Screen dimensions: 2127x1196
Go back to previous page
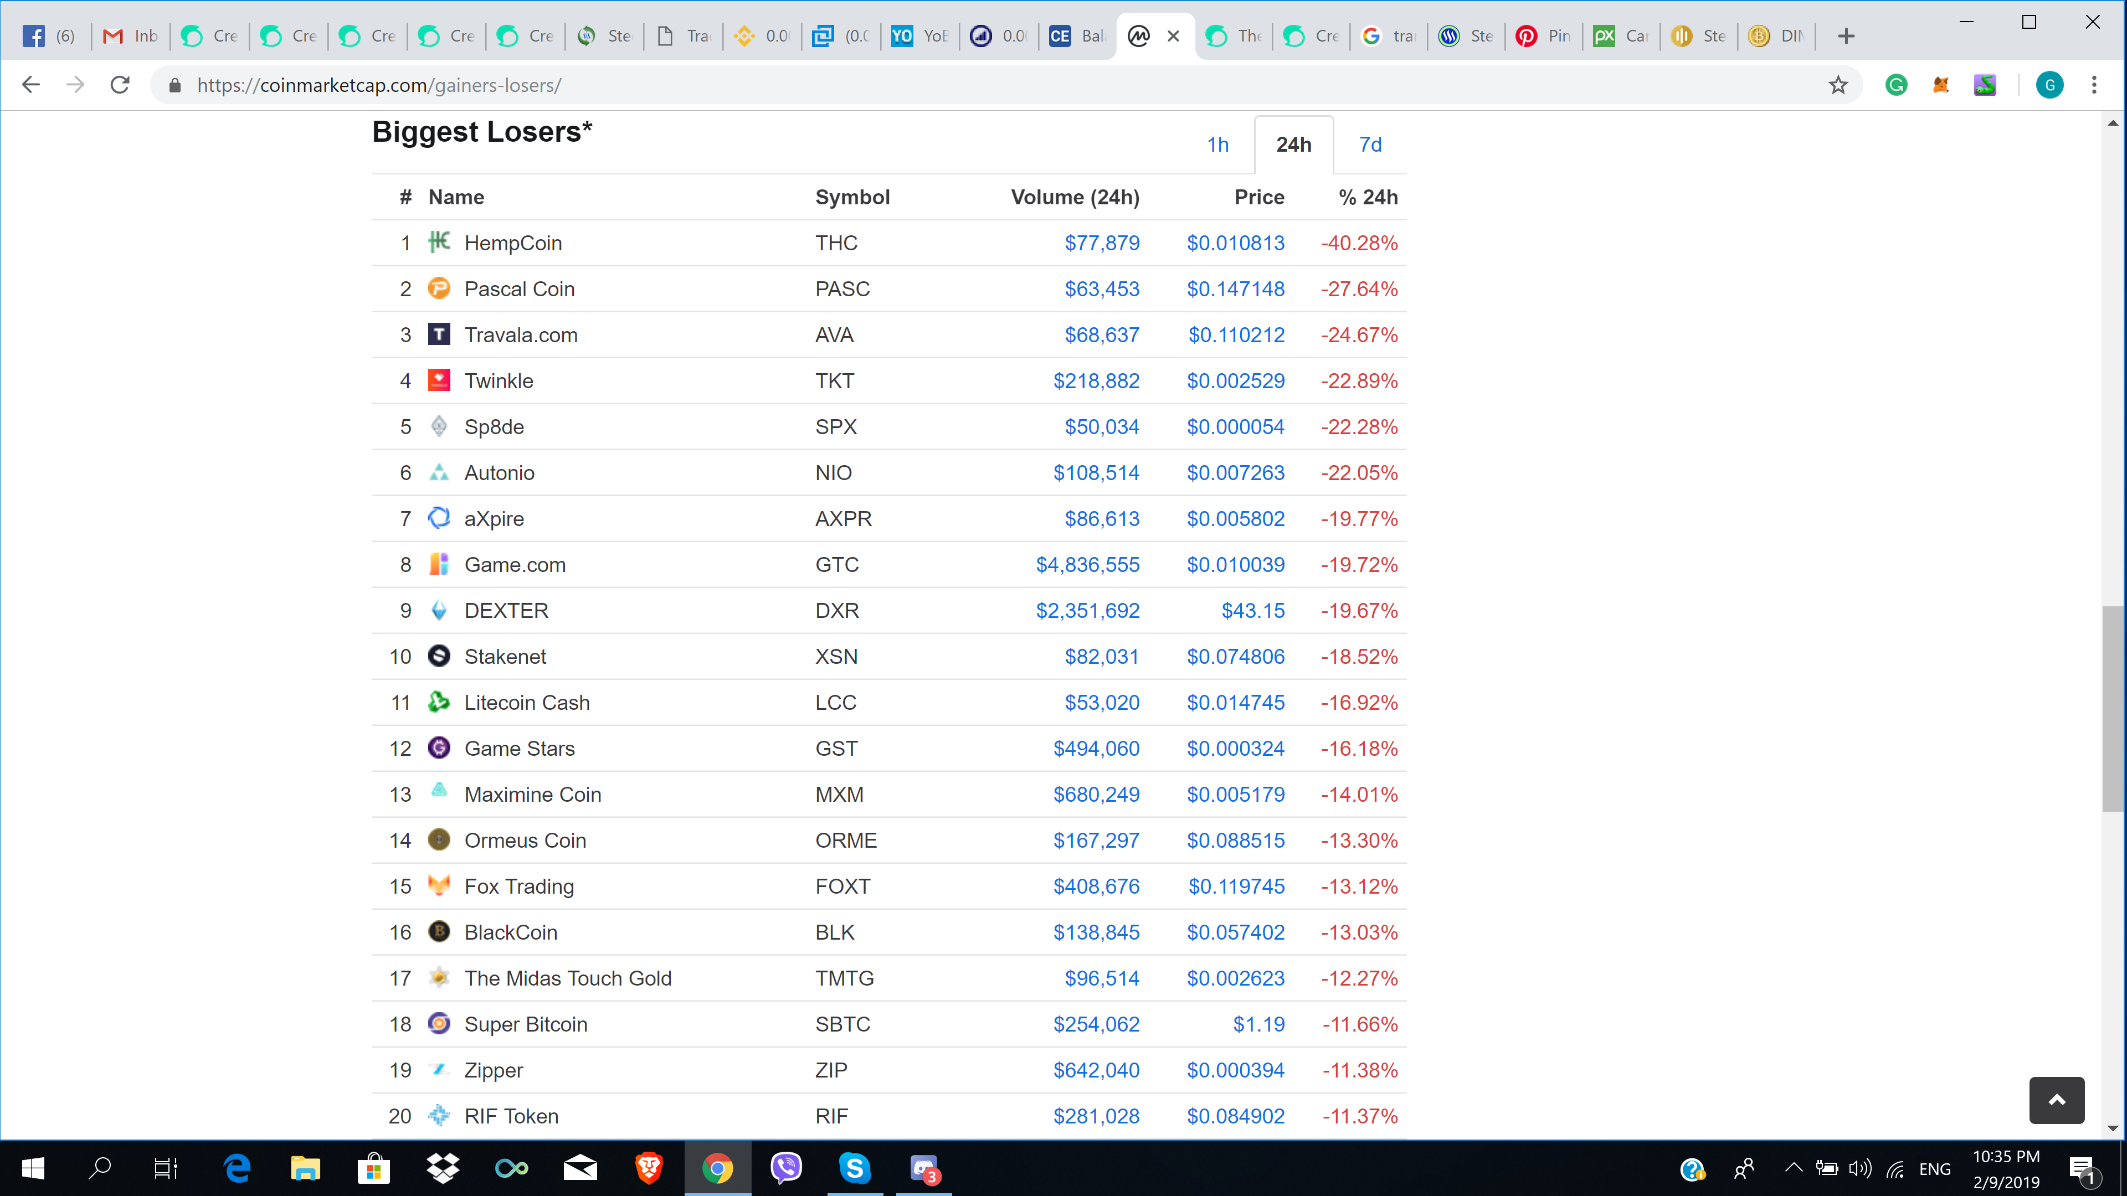tap(30, 85)
